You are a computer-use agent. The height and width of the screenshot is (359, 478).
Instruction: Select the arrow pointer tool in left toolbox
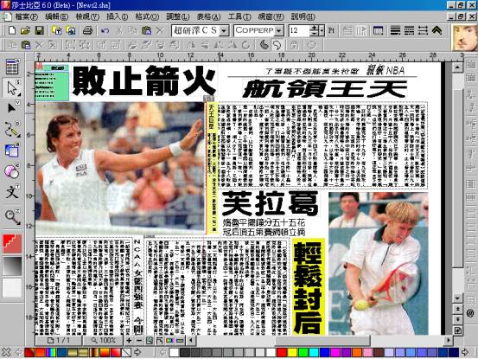12,88
